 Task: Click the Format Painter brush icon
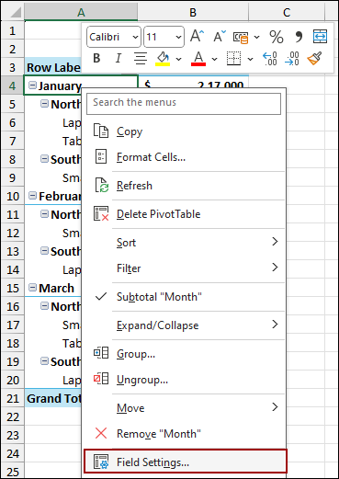tap(314, 58)
